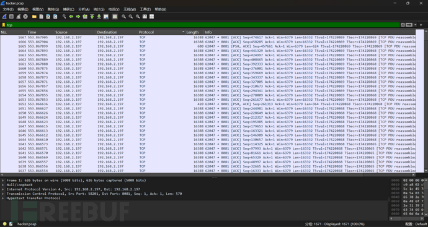Click the reset zoom to normal size icon

[138, 17]
